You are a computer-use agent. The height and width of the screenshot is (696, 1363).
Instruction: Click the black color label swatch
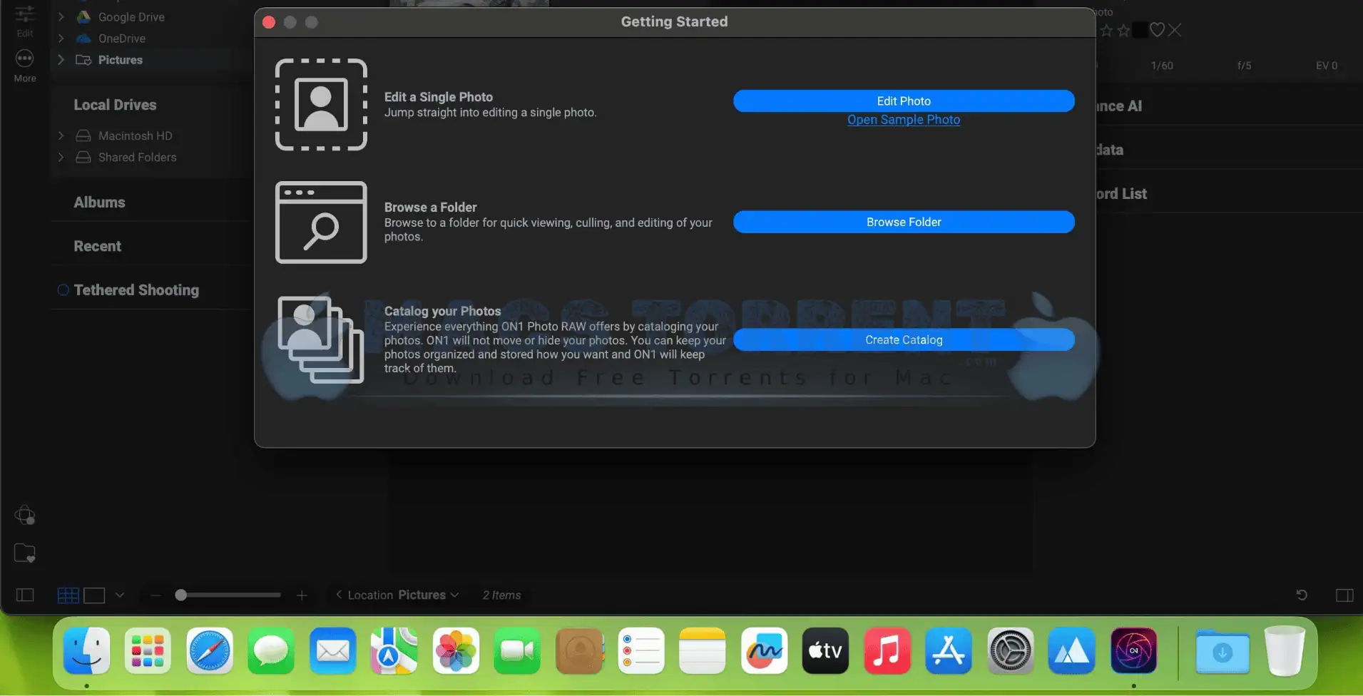[x=1140, y=30]
